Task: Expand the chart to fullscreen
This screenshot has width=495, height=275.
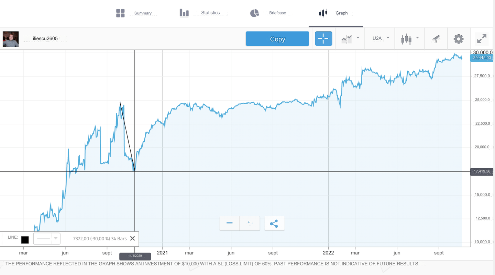Action: (x=482, y=39)
